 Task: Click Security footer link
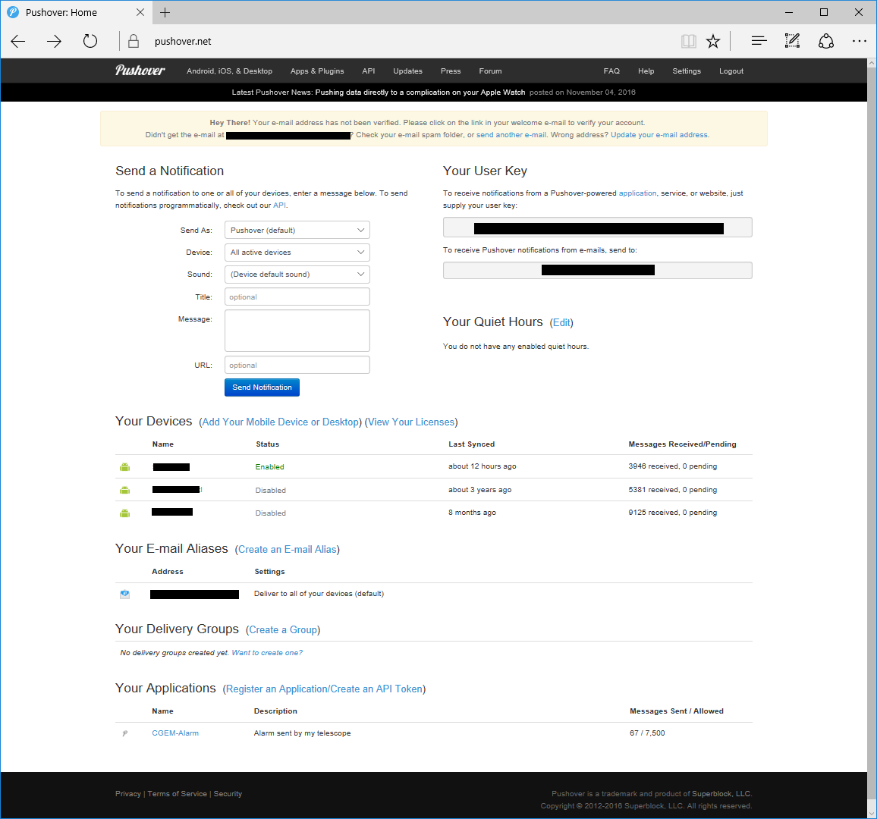click(228, 794)
